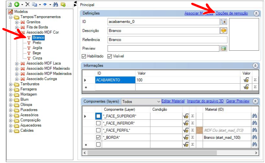Click formula icon in _BORDA row
The image size is (265, 163).
(186, 138)
